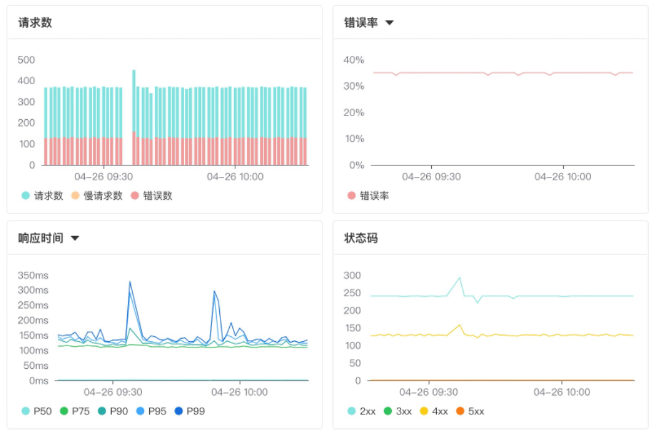This screenshot has height=434, width=656.
Task: Click 04-26 10:00 label under 错误率 chart
Action: pos(563,176)
